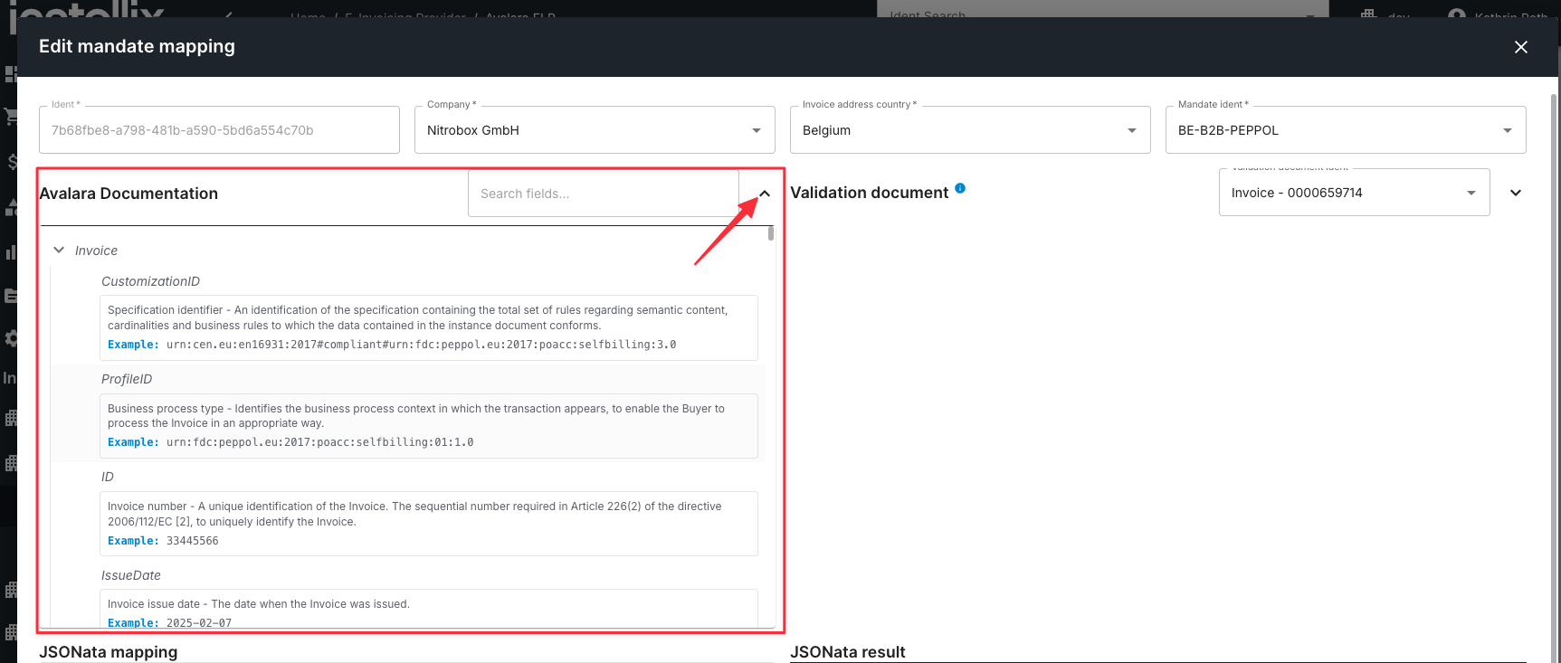Click the Edit mandate mapping title
This screenshot has height=663, width=1561.
(137, 46)
